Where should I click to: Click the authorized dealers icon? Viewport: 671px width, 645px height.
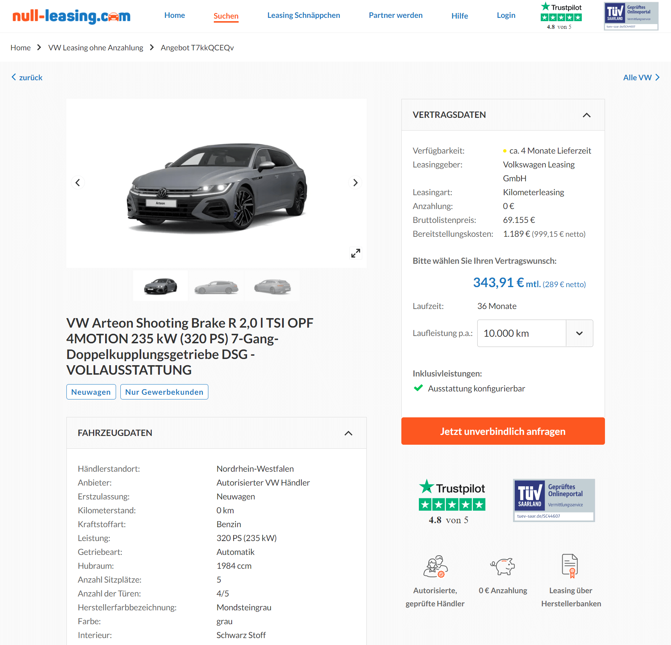435,566
